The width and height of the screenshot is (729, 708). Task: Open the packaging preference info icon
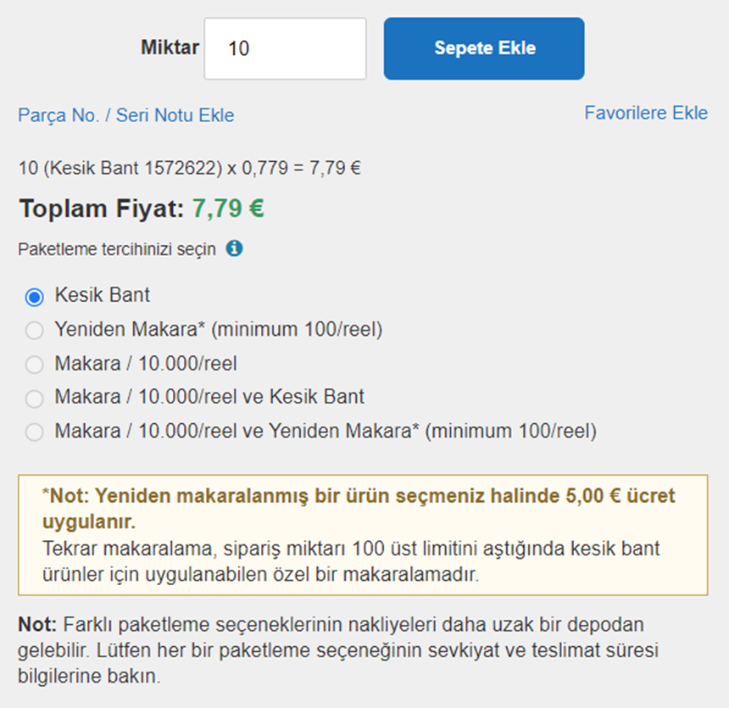[x=234, y=248]
